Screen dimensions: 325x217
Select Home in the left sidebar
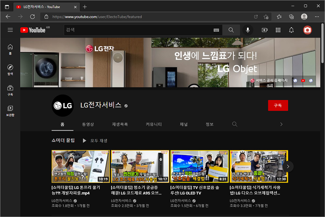[x=10, y=49]
